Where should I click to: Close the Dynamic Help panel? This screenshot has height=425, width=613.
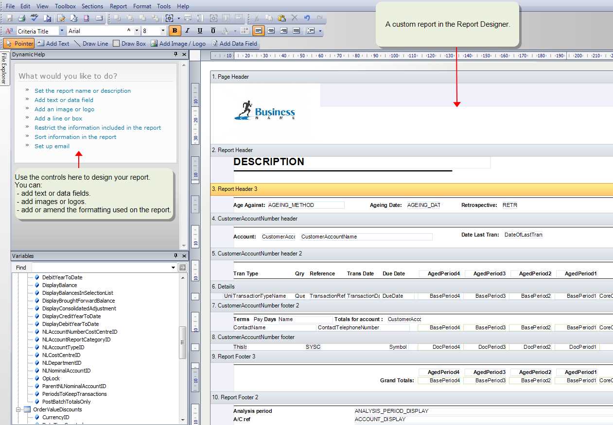[184, 54]
